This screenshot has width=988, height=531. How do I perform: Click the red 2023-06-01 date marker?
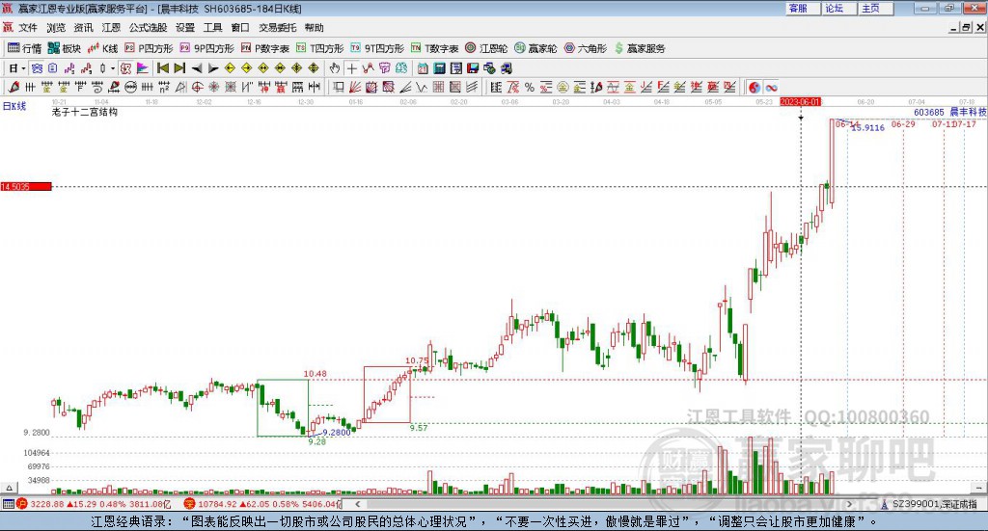(800, 102)
